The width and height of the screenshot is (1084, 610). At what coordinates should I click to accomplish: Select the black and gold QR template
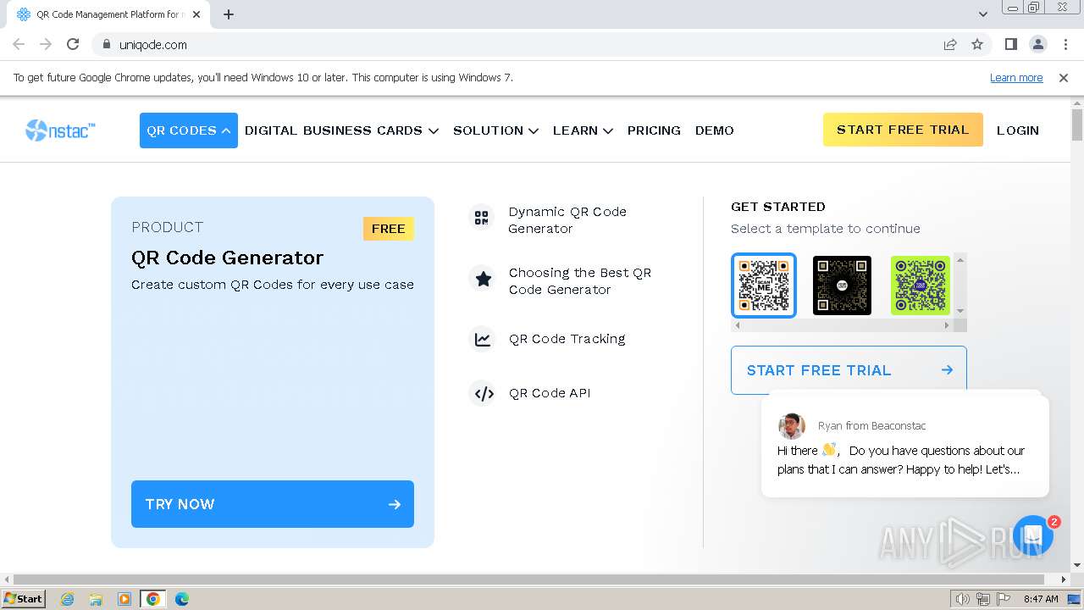tap(842, 286)
